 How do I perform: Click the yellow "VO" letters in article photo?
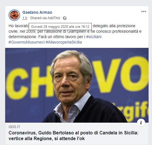(120, 75)
